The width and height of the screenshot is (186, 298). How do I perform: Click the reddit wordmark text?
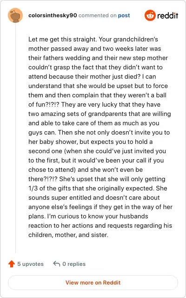[168, 15]
